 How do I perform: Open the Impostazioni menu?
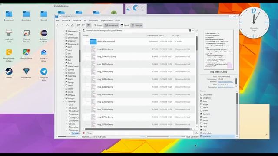pos(106,20)
